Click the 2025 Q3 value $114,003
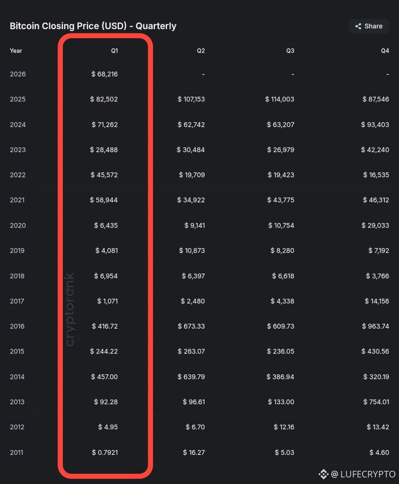399x484 pixels. (280, 99)
